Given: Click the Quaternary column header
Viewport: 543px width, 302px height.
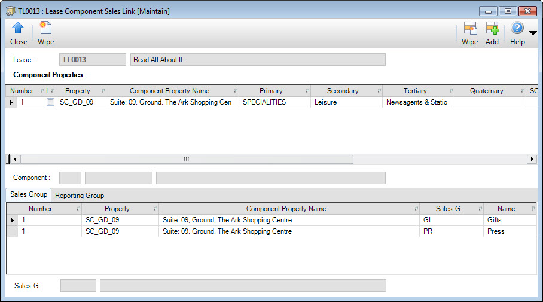Looking at the screenshot, I should (x=487, y=91).
